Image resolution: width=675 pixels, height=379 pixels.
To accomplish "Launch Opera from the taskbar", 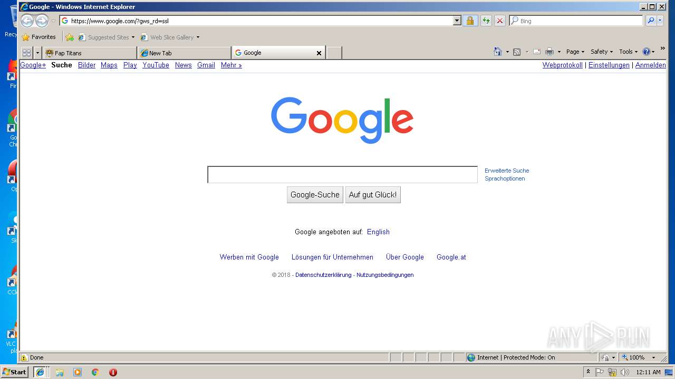I will click(x=113, y=372).
